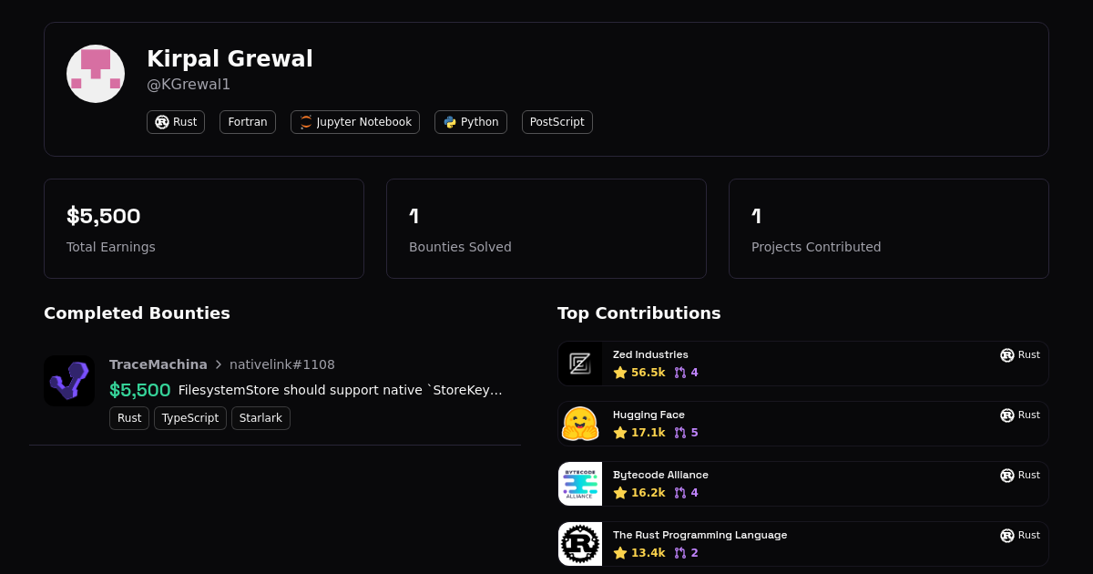Switch to the Completed Bounties section
1093x574 pixels.
(x=137, y=313)
